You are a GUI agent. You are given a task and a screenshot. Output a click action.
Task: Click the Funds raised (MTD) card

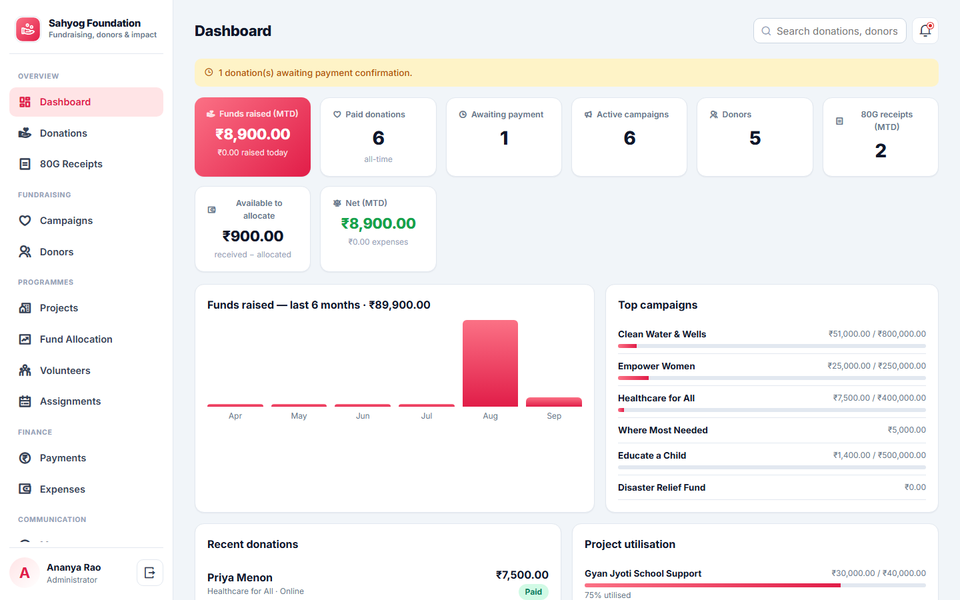pos(253,137)
